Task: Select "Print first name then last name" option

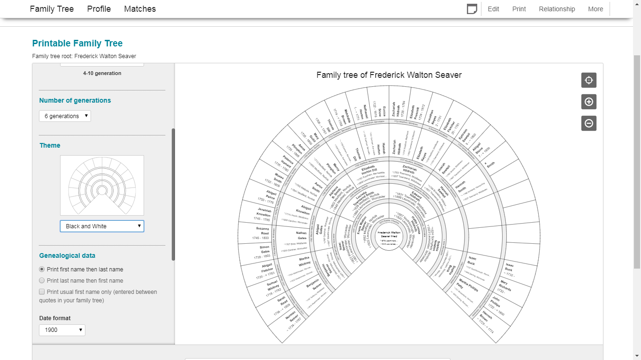Action: [x=42, y=269]
